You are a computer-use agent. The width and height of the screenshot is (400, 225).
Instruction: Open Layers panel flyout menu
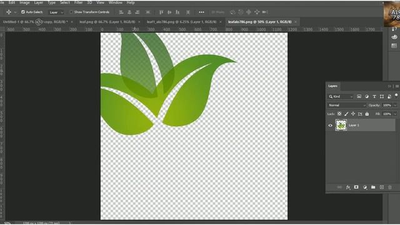(x=397, y=86)
